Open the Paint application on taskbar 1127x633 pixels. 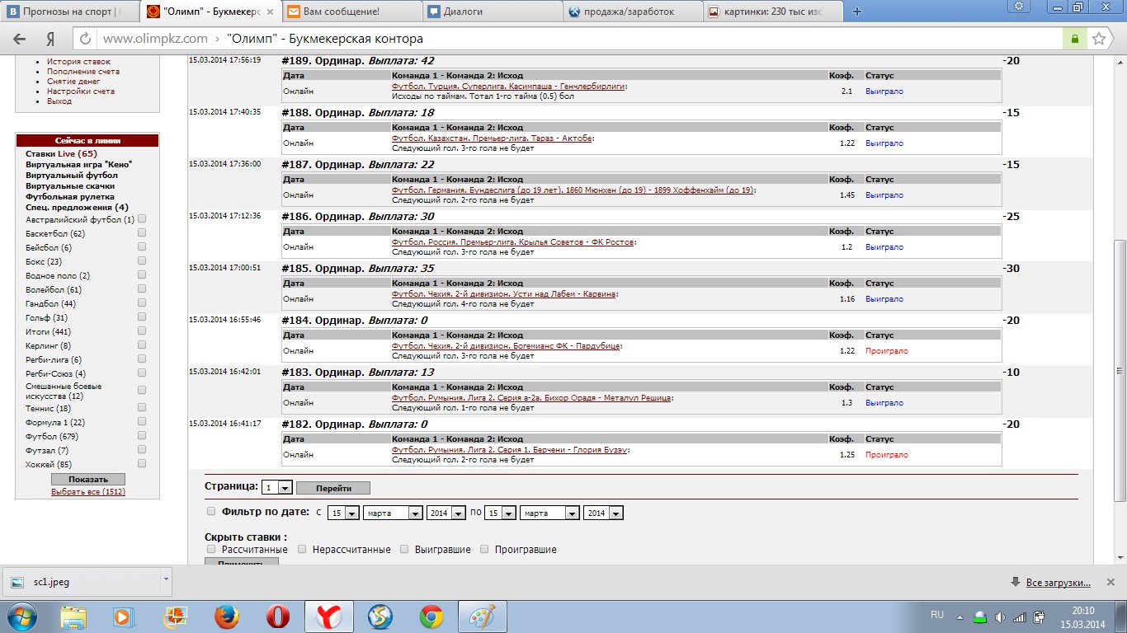click(x=482, y=617)
